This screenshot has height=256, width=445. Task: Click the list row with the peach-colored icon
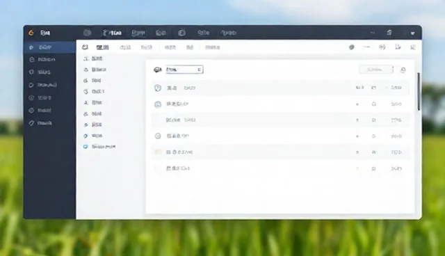(x=280, y=152)
